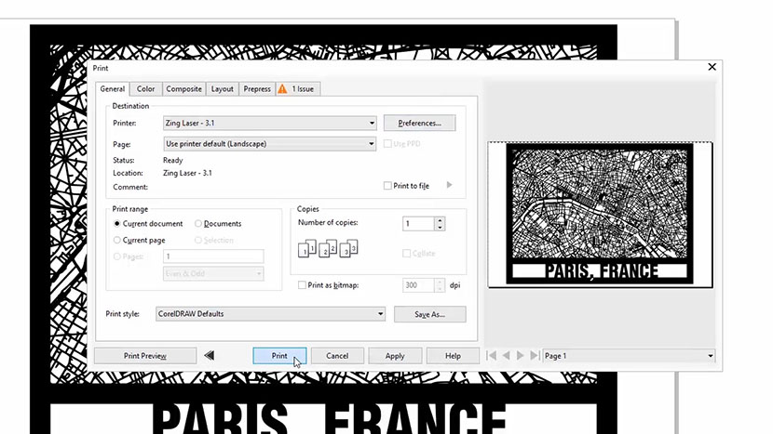The width and height of the screenshot is (773, 434).
Task: Choose the Documents print range option
Action: tap(198, 224)
